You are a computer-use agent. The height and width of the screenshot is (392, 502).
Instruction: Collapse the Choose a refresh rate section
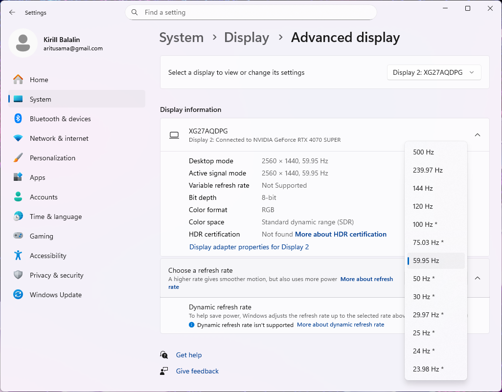click(x=478, y=278)
